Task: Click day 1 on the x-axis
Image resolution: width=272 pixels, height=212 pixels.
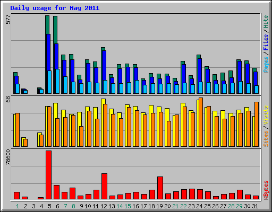Action: pos(18,206)
